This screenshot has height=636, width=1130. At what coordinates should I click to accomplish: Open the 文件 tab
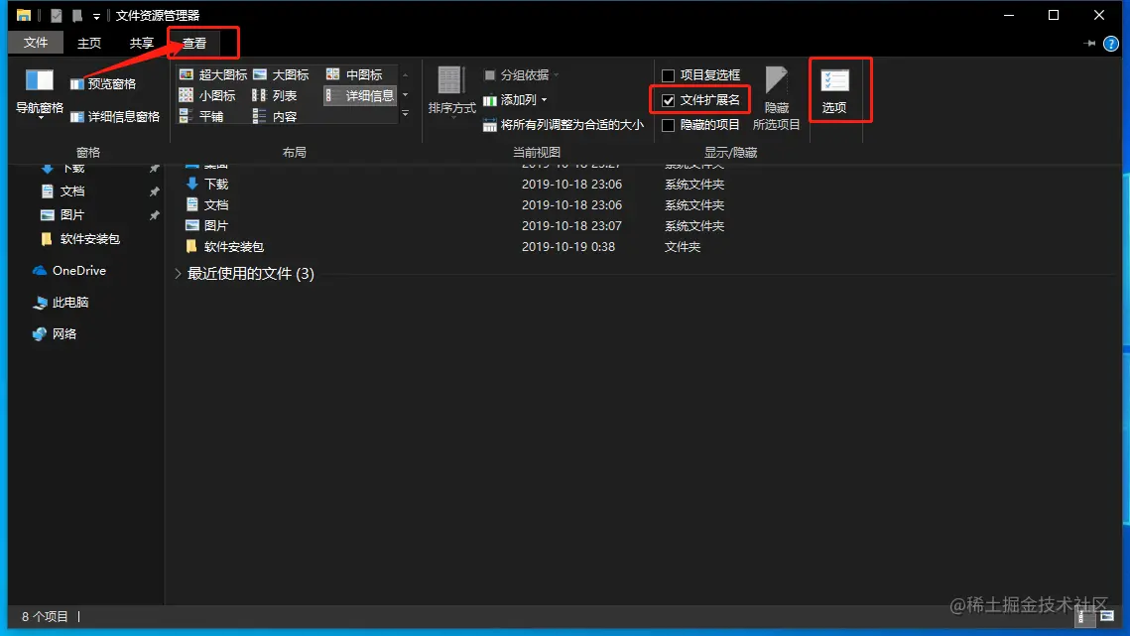(36, 43)
